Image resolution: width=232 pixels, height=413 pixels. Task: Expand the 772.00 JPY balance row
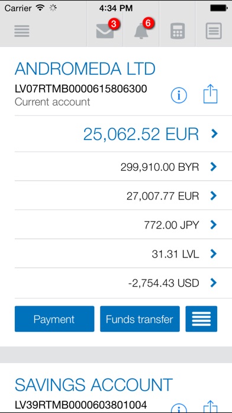tap(123, 225)
